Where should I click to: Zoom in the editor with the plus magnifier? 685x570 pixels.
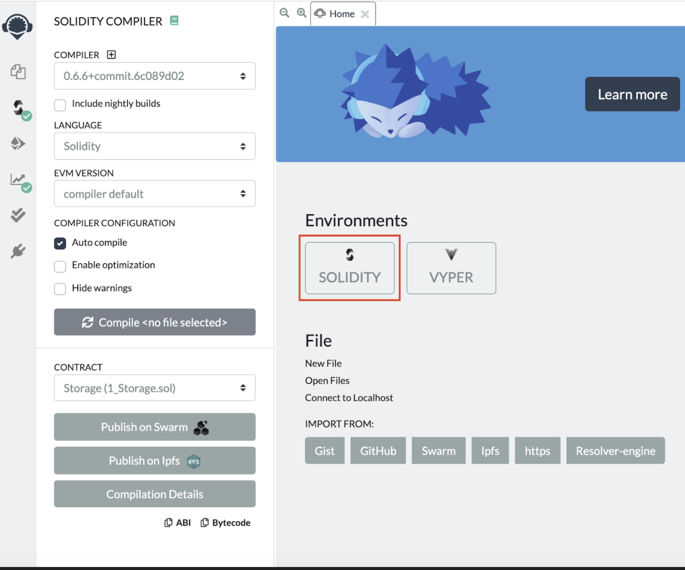coord(301,13)
